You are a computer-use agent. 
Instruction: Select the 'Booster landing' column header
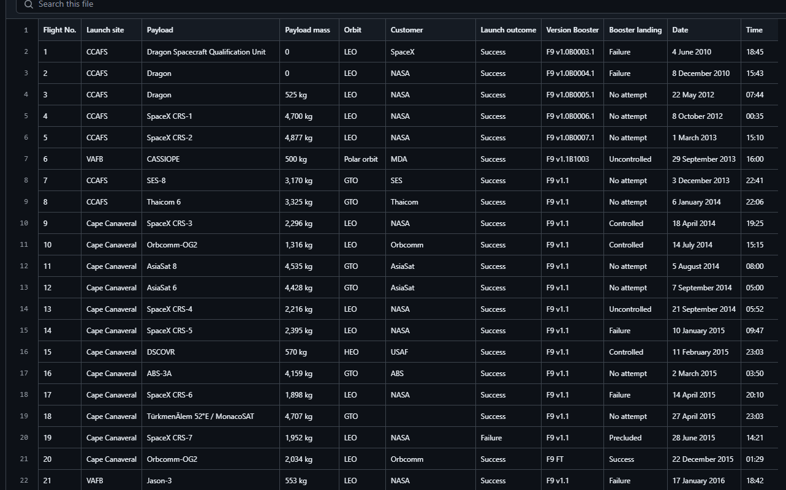point(635,30)
